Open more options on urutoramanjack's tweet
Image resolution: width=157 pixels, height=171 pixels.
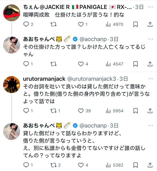pyautogui.click(x=150, y=78)
